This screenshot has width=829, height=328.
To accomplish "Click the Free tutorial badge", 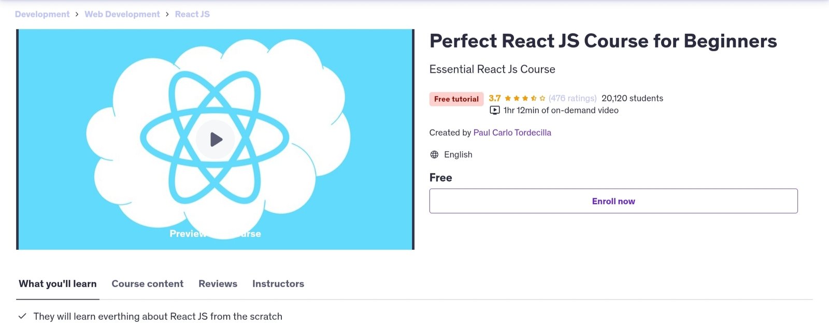I will coord(456,99).
